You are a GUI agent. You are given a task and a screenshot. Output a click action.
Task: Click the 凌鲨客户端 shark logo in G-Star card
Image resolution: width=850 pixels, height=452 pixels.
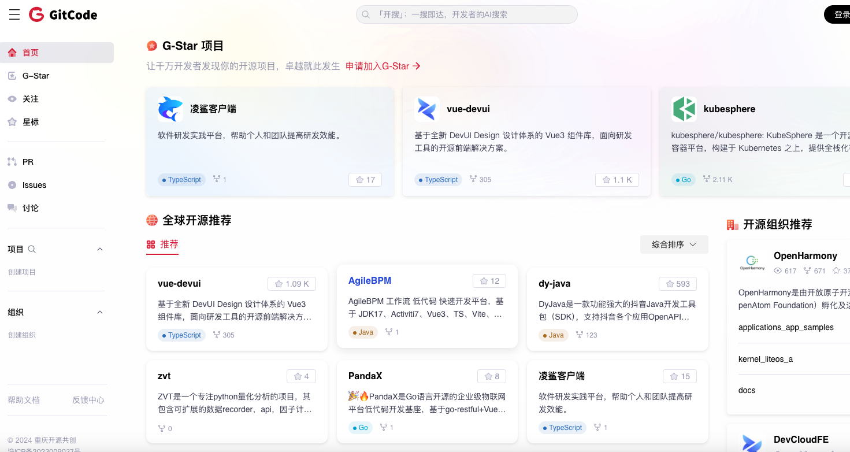(x=170, y=109)
